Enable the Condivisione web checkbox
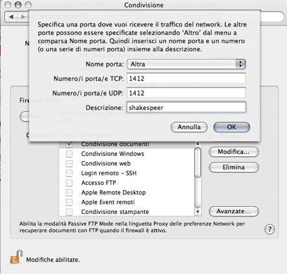287x274 pixels. 69,163
